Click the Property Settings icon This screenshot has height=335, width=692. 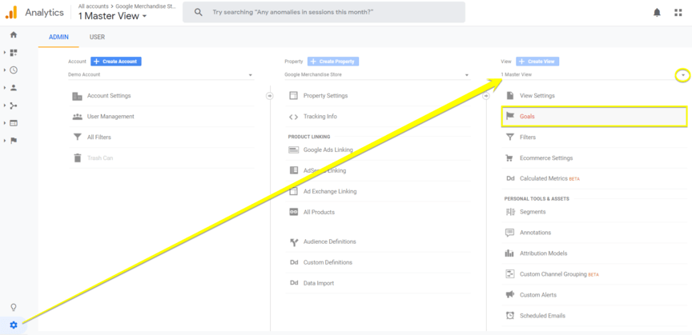coord(293,96)
